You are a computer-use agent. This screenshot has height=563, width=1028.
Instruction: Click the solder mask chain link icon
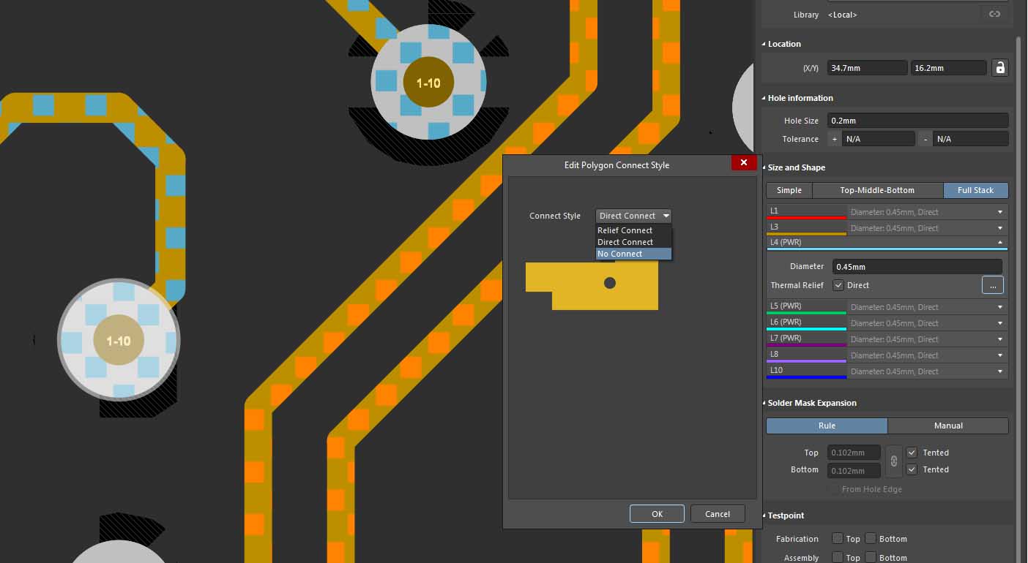coord(893,461)
